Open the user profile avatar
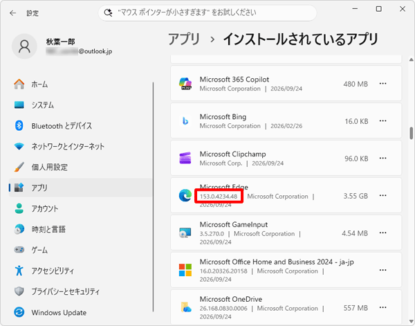The width and height of the screenshot is (415, 326). 24,46
